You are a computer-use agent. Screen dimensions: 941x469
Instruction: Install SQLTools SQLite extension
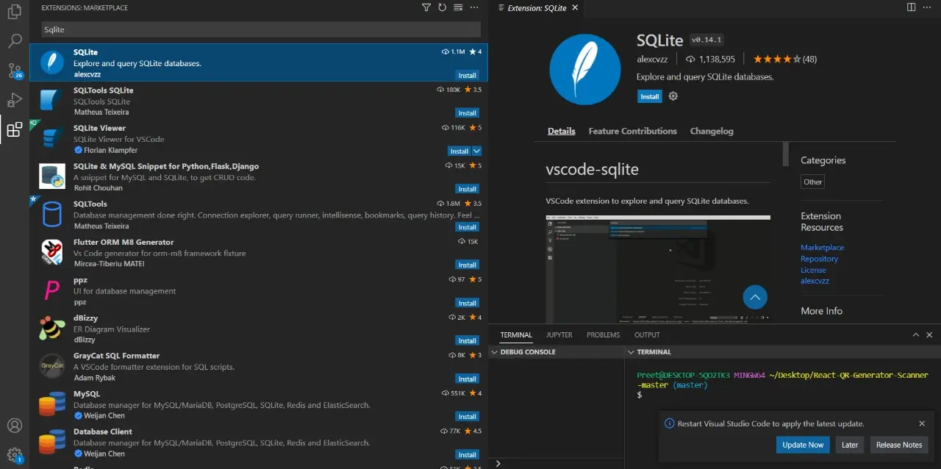468,113
